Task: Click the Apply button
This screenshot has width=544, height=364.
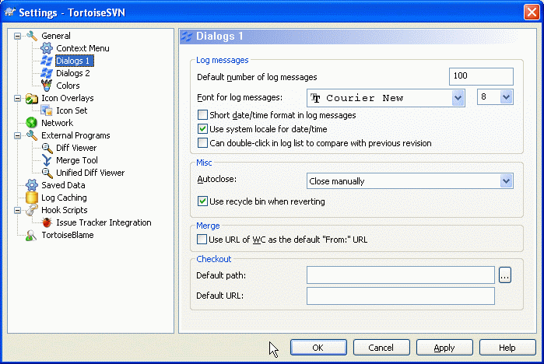Action: coord(444,348)
